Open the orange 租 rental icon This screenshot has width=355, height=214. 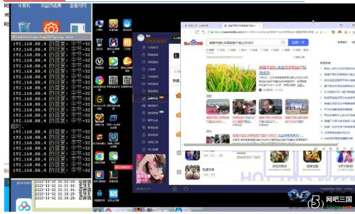(x=127, y=43)
